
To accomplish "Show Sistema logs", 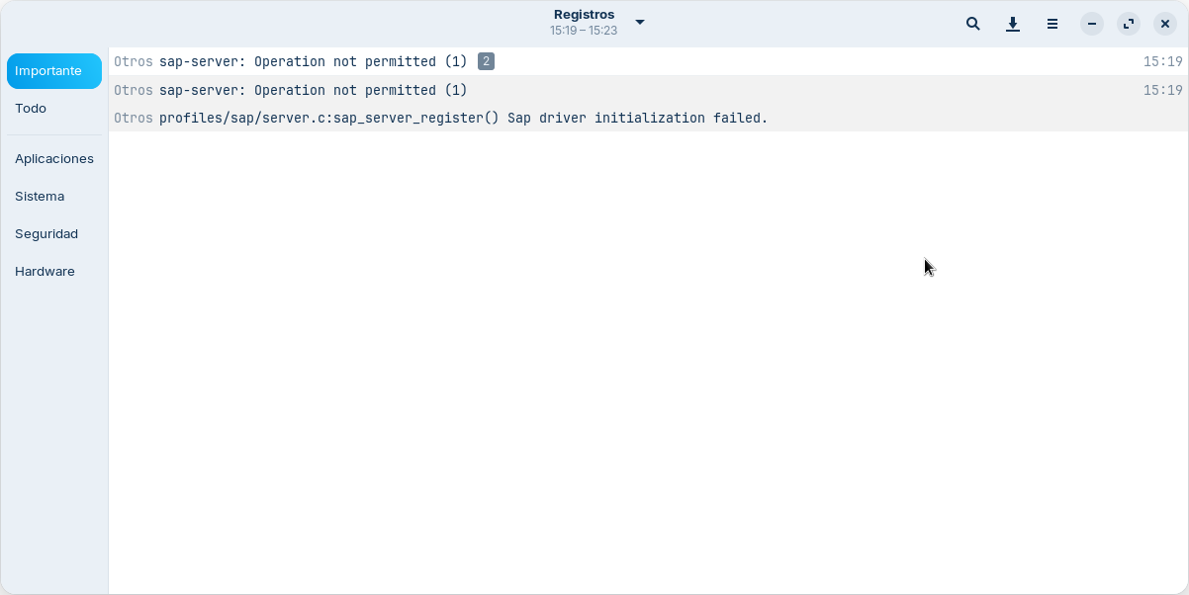I will pyautogui.click(x=40, y=197).
